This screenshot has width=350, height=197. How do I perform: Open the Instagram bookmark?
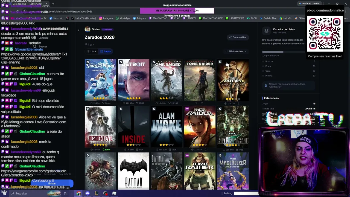[x=106, y=18]
